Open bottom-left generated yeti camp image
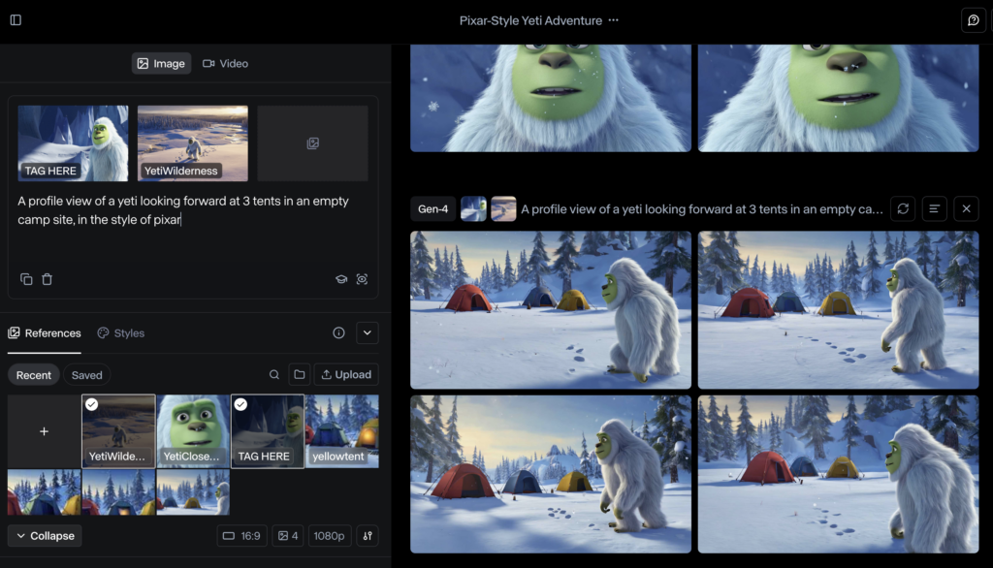 tap(551, 474)
